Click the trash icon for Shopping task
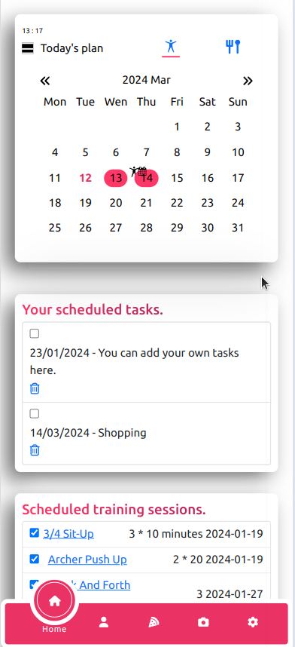The width and height of the screenshot is (295, 647). pyautogui.click(x=35, y=450)
